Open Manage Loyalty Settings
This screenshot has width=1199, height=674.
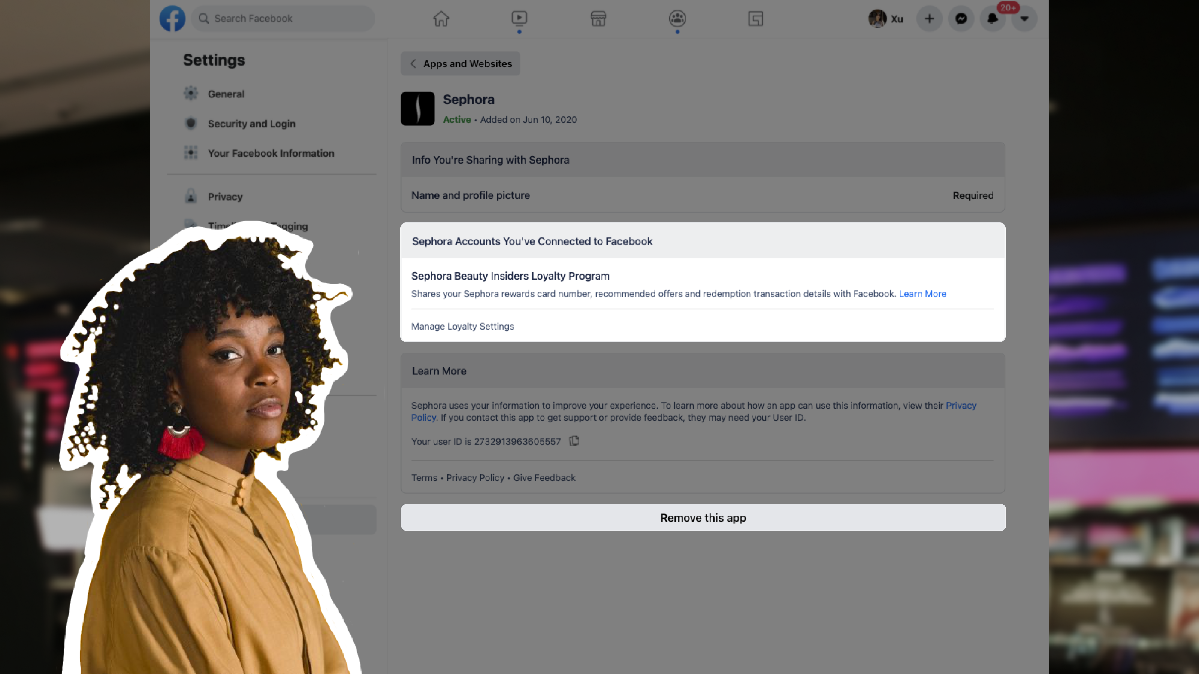(462, 327)
